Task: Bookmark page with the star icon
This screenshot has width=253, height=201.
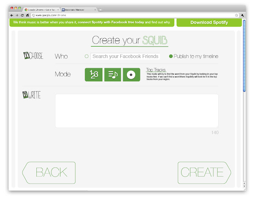Action: [x=236, y=15]
